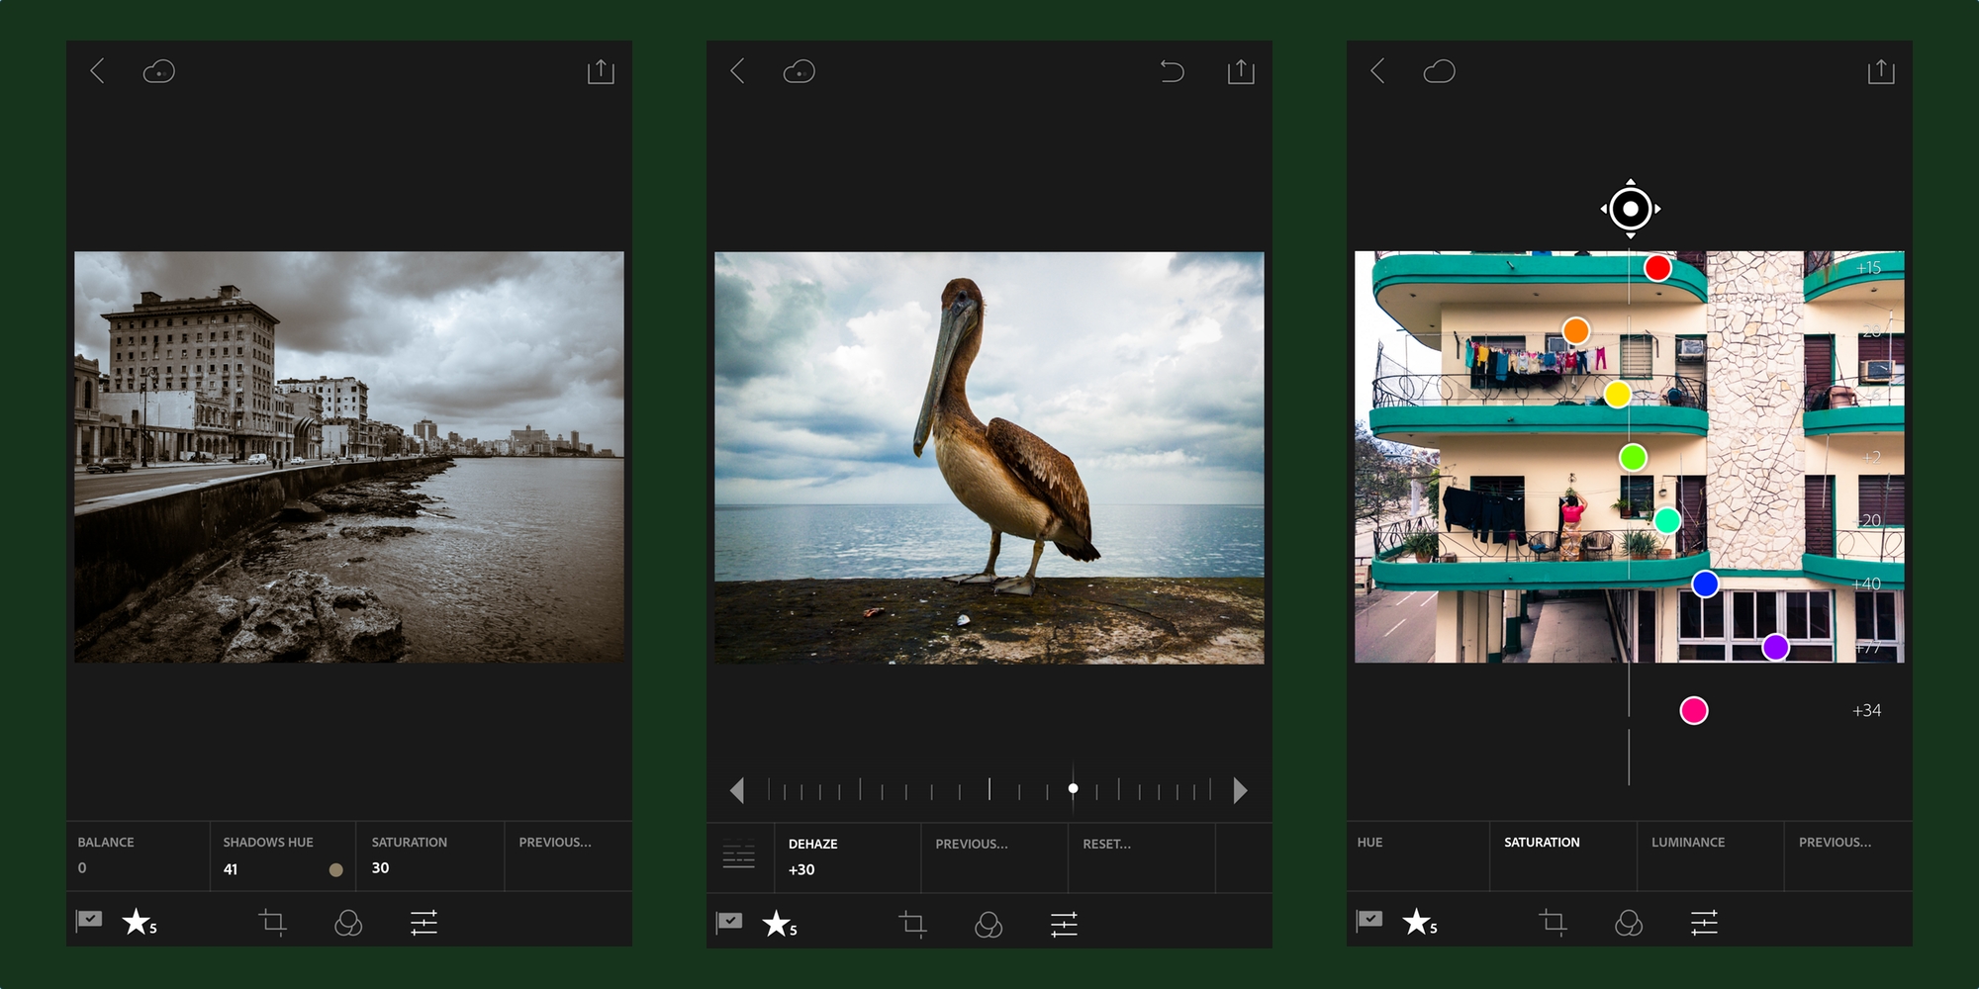Switch to the HUE tab
Image resolution: width=1979 pixels, height=989 pixels.
[x=1370, y=843]
